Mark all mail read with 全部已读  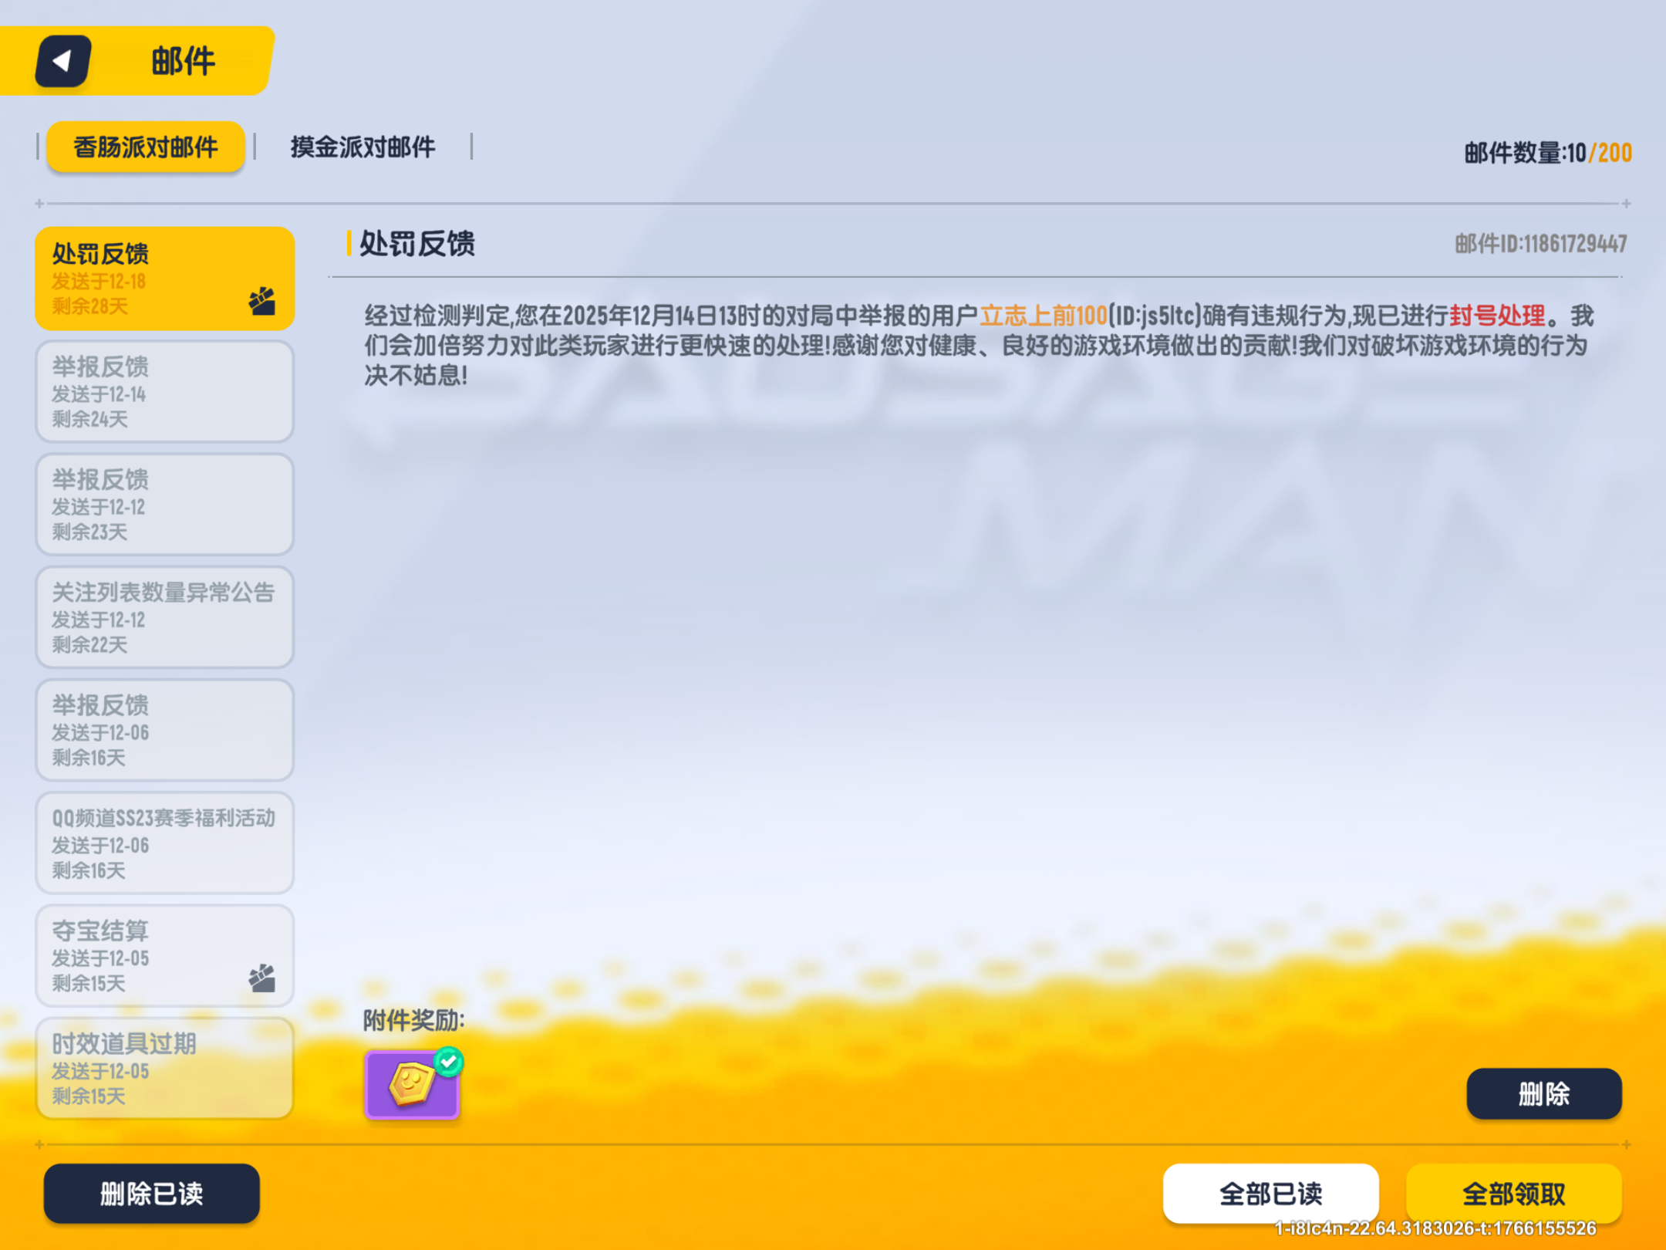point(1270,1193)
